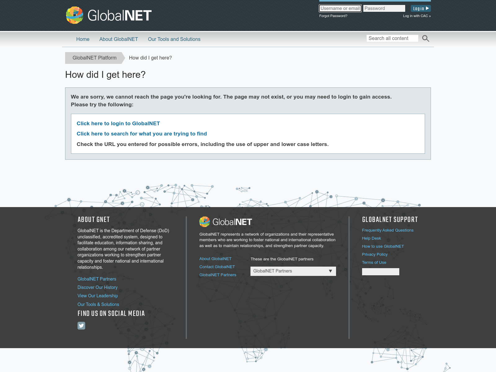
Task: Click 'These are the GlobalNET partners' label
Action: [282, 259]
